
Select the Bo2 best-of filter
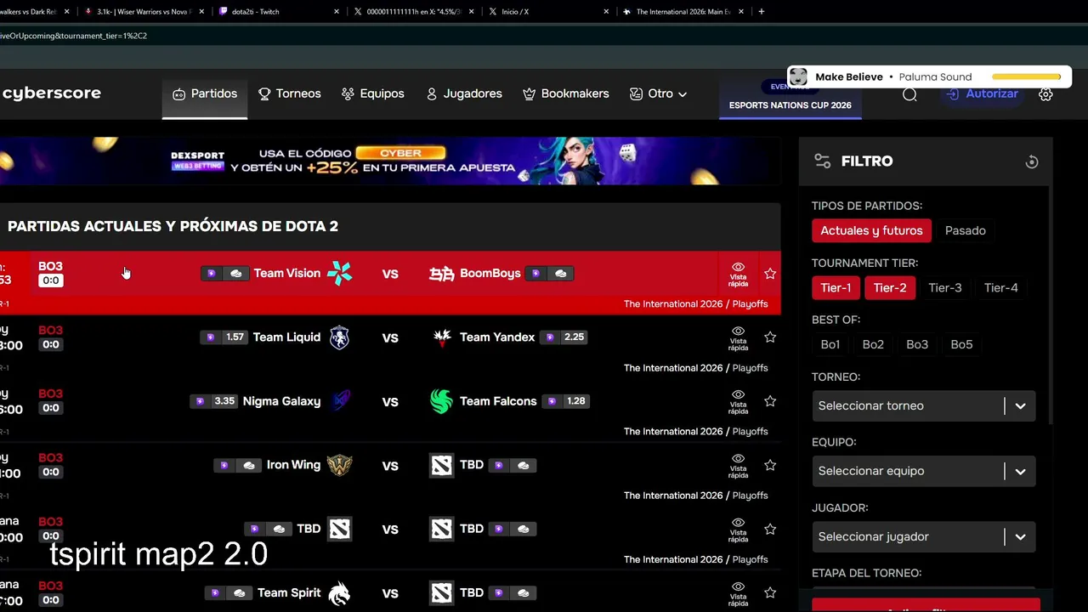(x=873, y=344)
